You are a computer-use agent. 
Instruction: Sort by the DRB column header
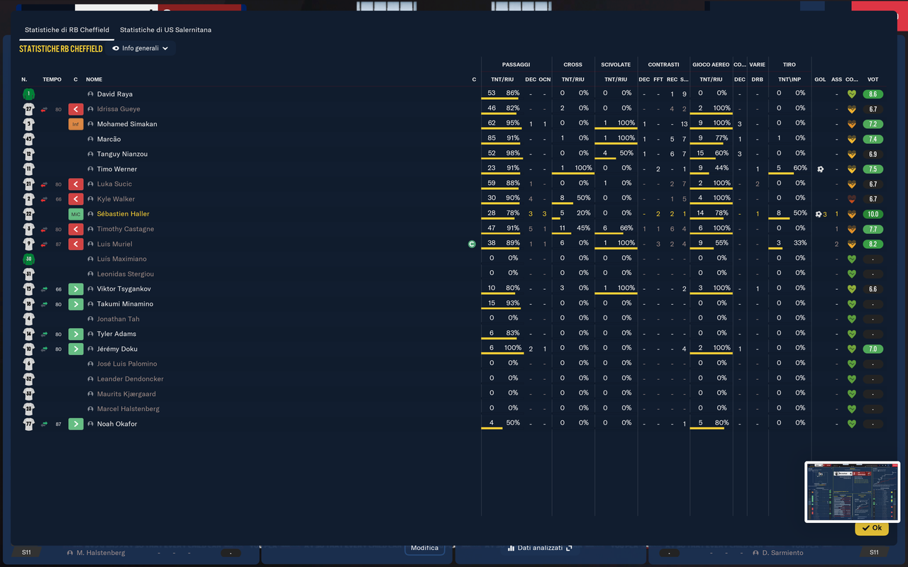point(758,79)
